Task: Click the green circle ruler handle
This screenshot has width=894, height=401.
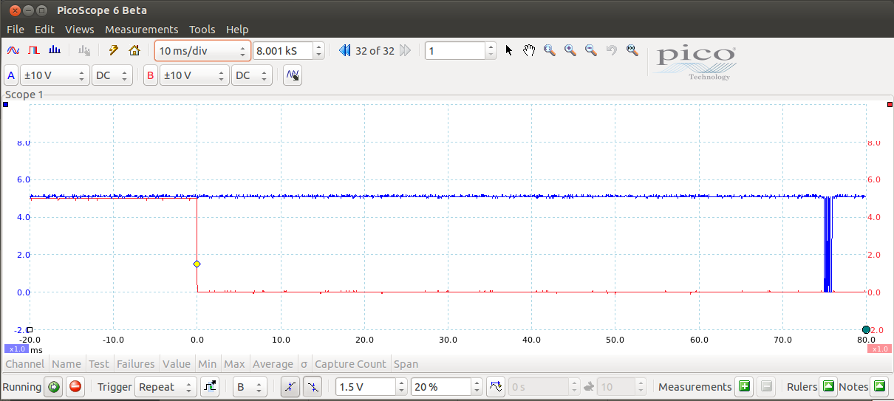Action: pyautogui.click(x=866, y=329)
